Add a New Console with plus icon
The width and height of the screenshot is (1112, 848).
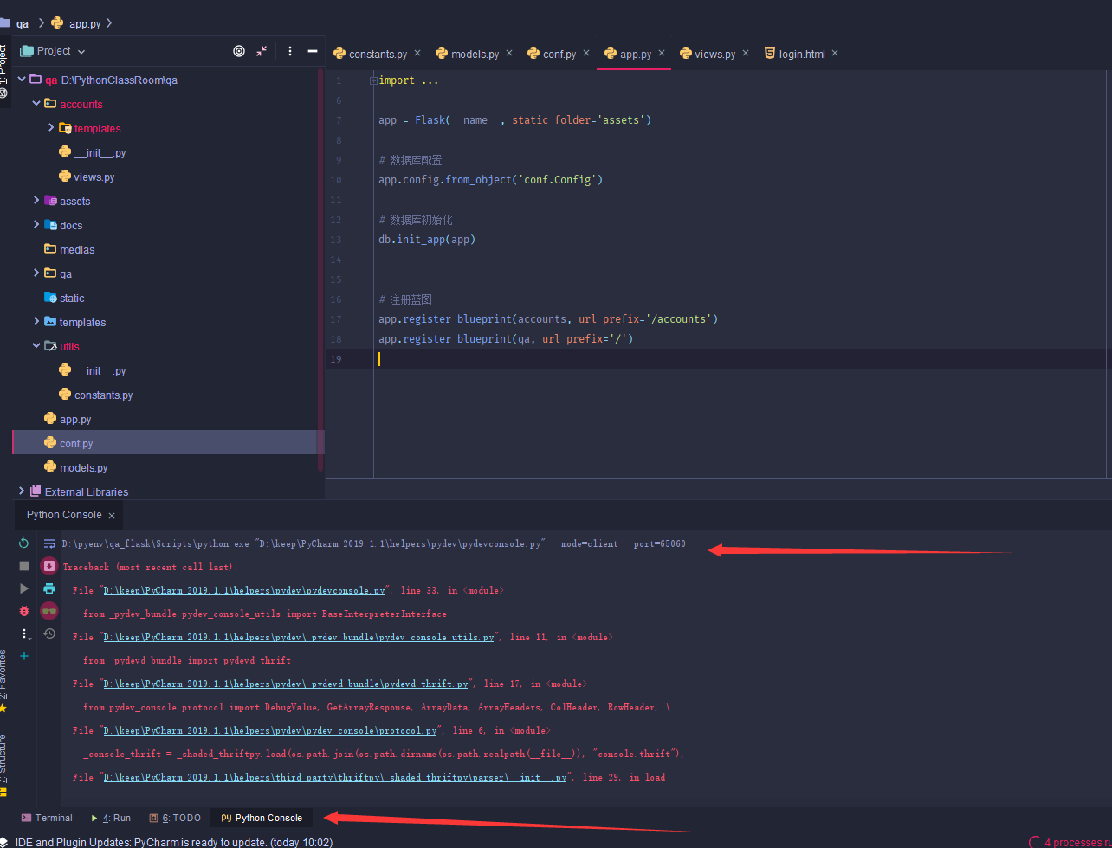pos(24,656)
